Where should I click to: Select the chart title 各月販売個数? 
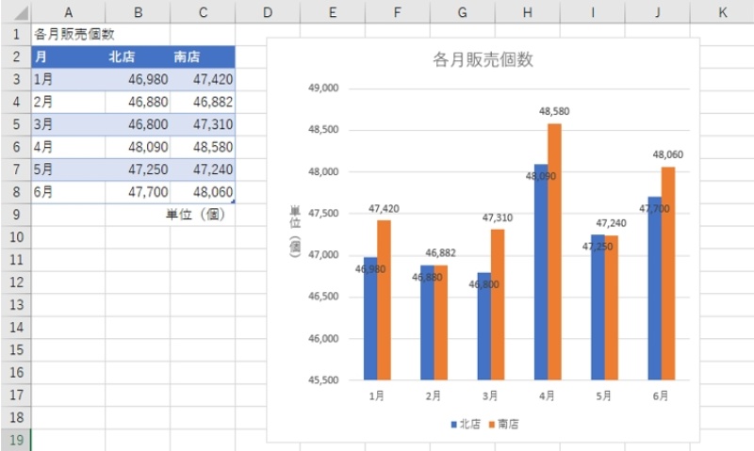483,60
